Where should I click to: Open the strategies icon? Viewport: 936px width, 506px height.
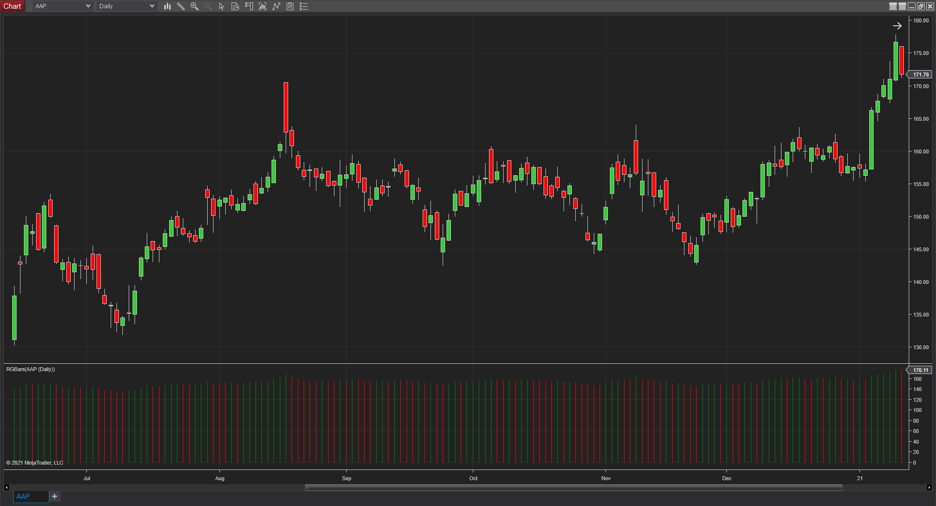click(276, 6)
